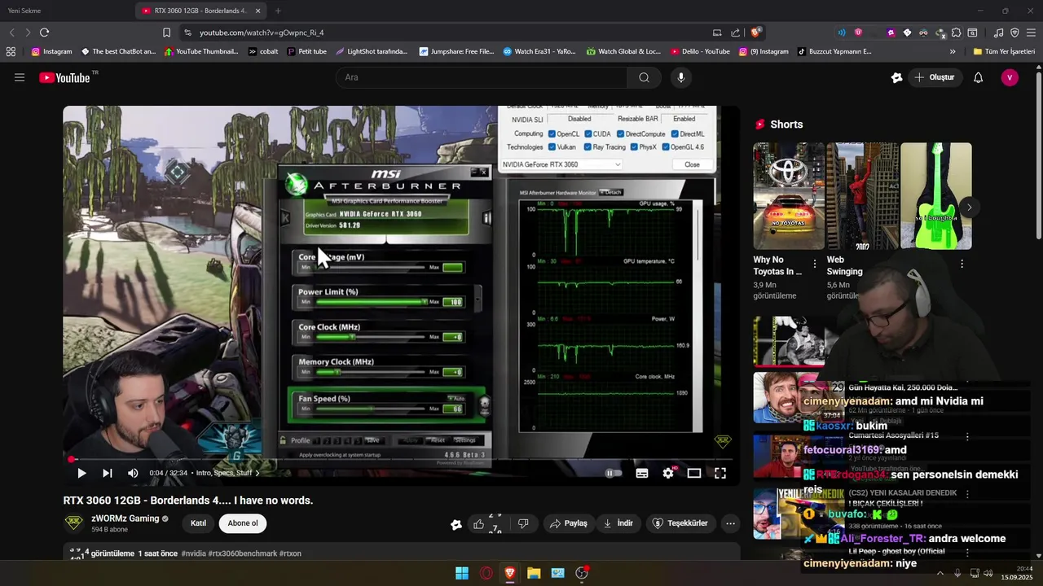The image size is (1043, 586).
Task: Click the sparkle Ask icon left of like
Action: [456, 524]
